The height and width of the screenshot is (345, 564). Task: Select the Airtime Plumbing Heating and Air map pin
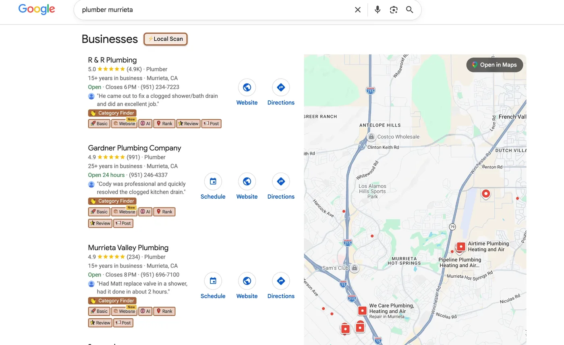461,246
